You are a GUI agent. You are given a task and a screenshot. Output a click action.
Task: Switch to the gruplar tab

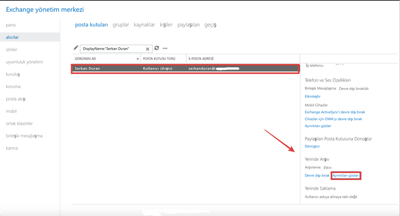(x=121, y=25)
